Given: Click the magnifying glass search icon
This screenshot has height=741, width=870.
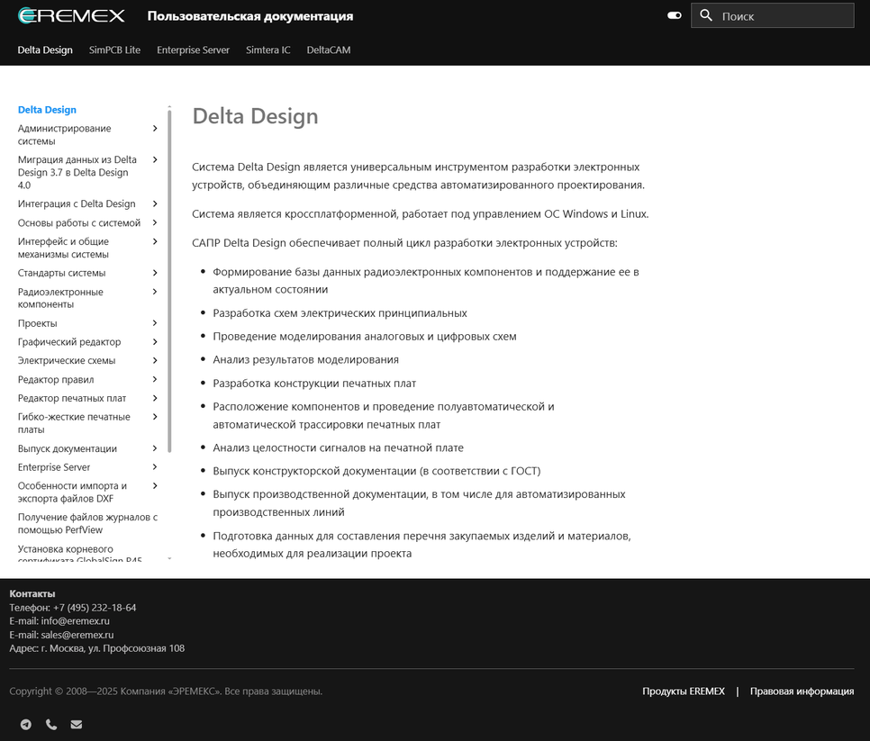Looking at the screenshot, I should click(706, 15).
